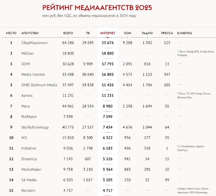Open the Profitator agency entry

(29, 117)
